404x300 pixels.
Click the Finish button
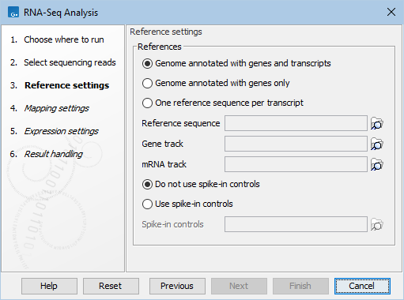tap(300, 286)
